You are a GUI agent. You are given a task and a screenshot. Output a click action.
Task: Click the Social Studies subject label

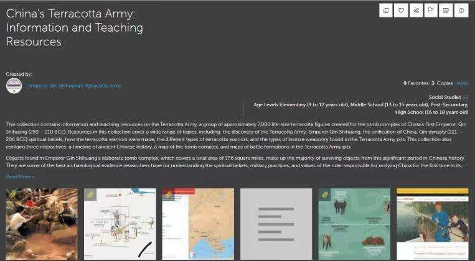(444, 97)
